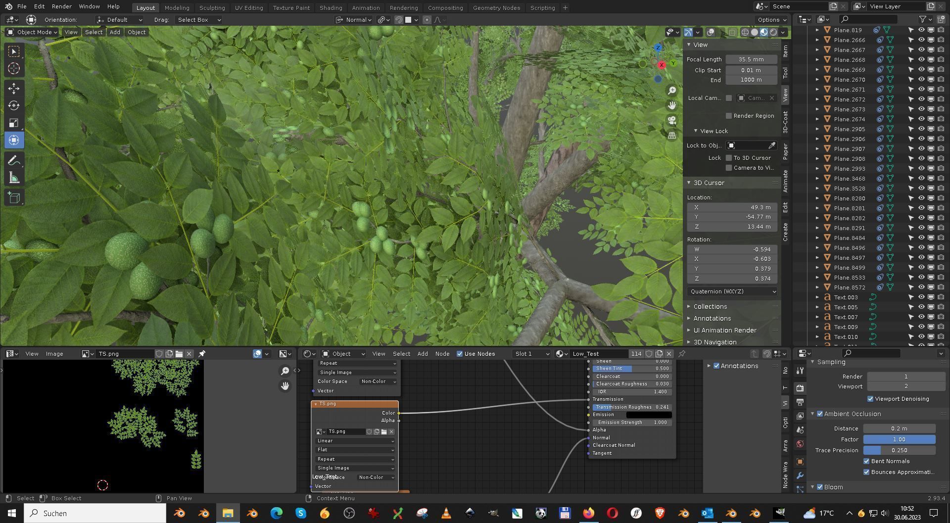Expand the Plane.2667 tree item
Viewport: 950px width, 523px height.
[x=817, y=50]
